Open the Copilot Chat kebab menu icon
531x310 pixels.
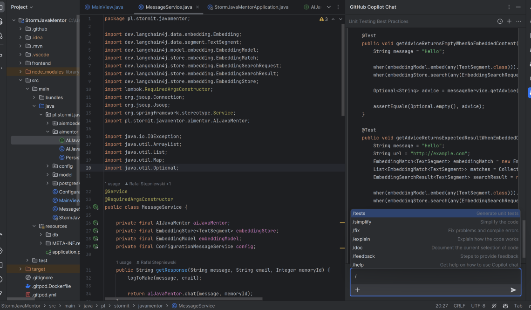(508, 6)
